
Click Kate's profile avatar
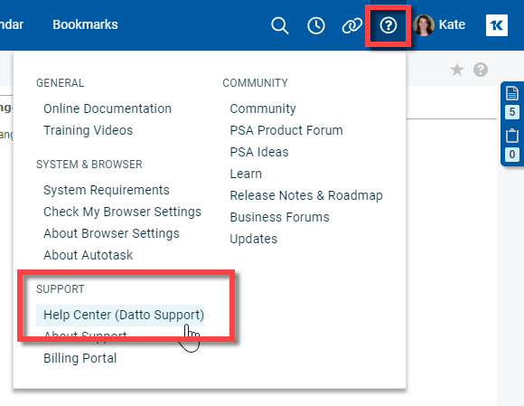[x=424, y=25]
